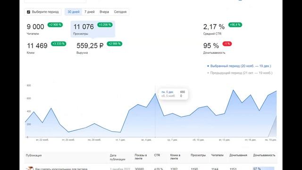Click the +3 256 % badge for Просмотры
Image resolution: width=302 pixels, height=170 pixels.
105,25
